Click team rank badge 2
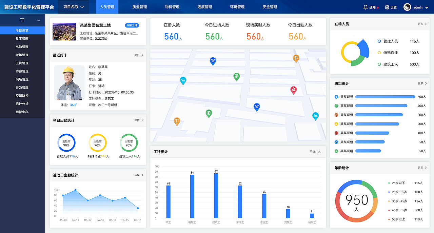 336,106
